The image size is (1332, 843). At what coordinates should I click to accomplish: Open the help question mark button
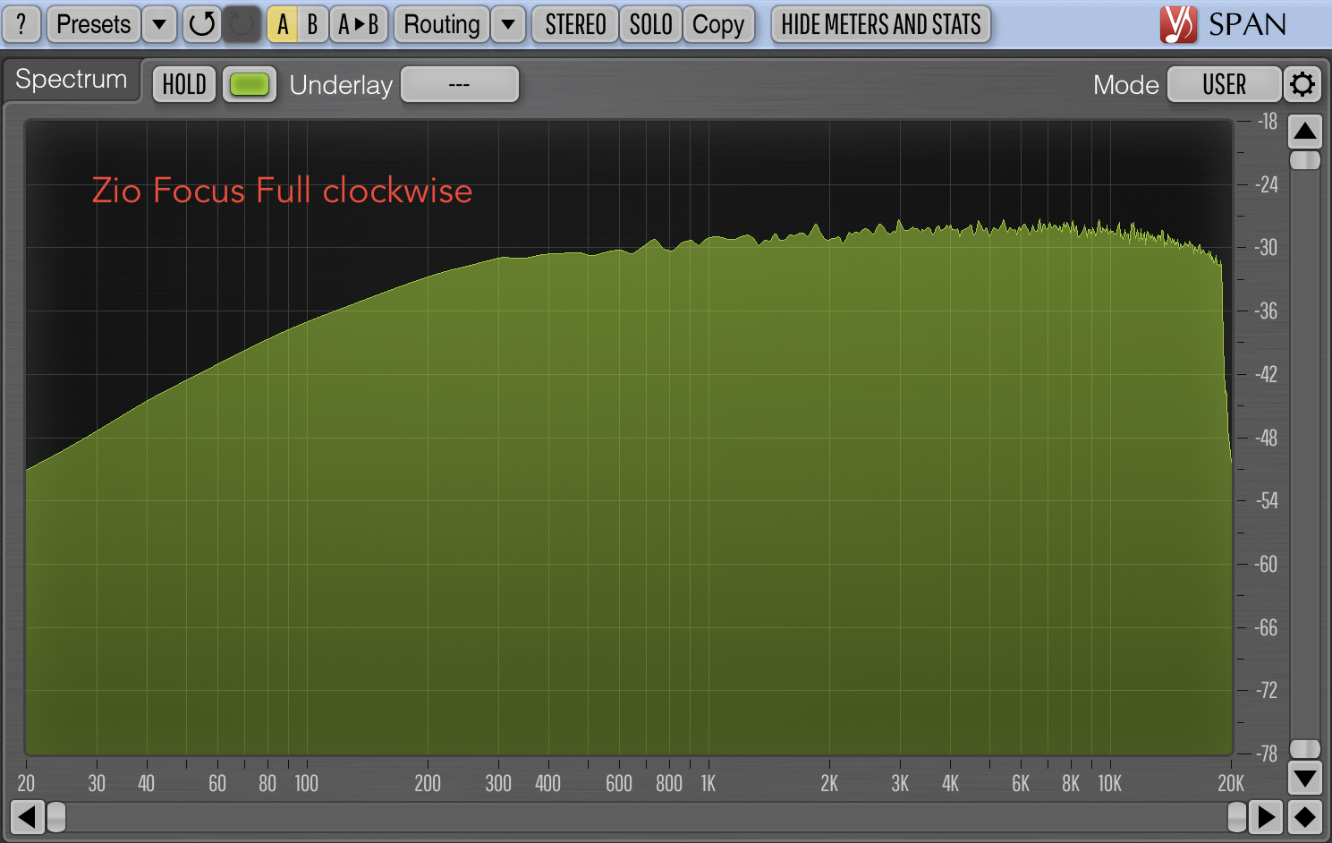click(21, 24)
